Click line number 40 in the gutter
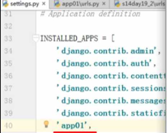 click(x=8, y=125)
